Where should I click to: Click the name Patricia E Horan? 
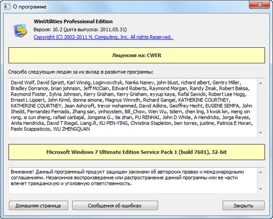tap(234, 123)
